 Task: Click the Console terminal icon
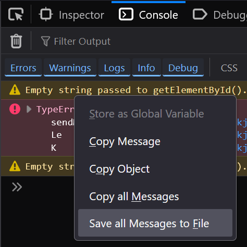point(126,14)
